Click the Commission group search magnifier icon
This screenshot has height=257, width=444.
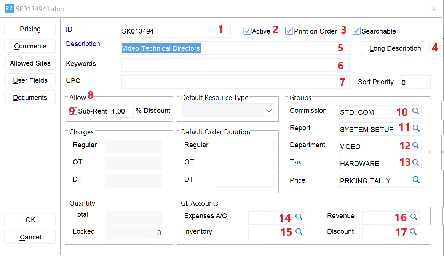coord(416,111)
